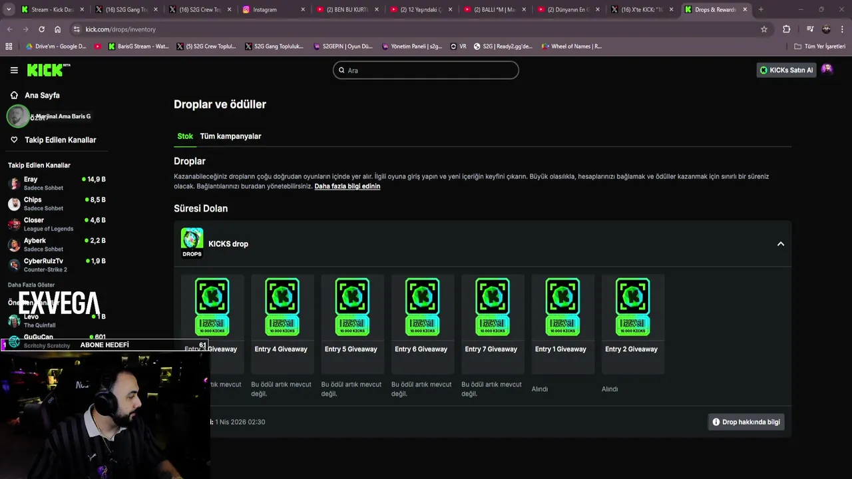Select the Stok tab
Image resolution: width=852 pixels, height=479 pixels.
(185, 136)
